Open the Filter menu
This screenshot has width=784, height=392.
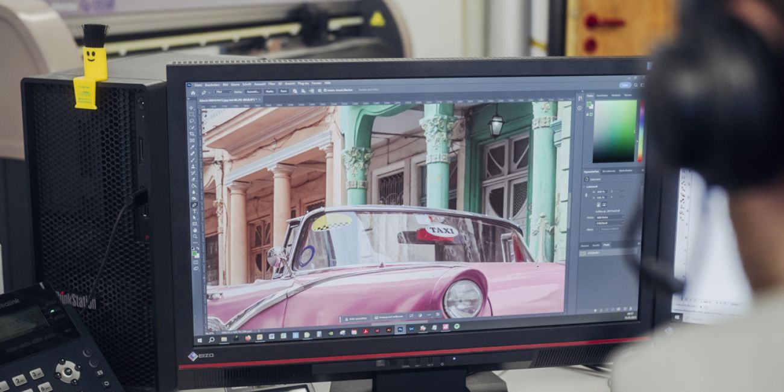271,83
